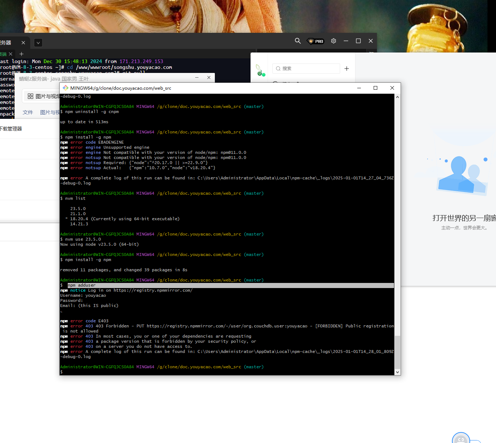Click the avatar at bottom right corner
The height and width of the screenshot is (443, 496).
461,438
